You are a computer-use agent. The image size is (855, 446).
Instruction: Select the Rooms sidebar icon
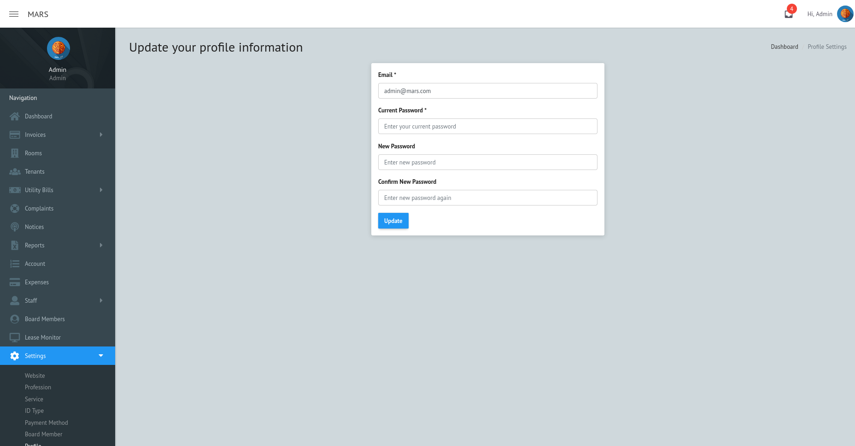14,153
